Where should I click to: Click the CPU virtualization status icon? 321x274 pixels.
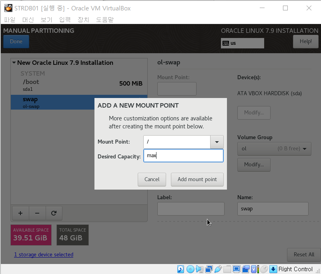click(255, 269)
